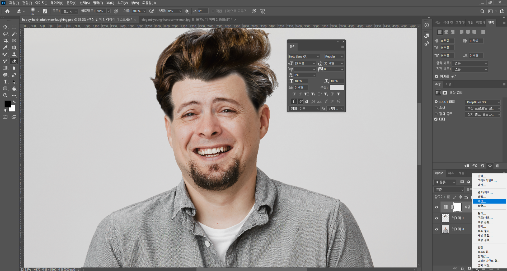Viewport: 507px width, 271px height.
Task: Open the DropBlues.3DL LUT dropdown
Action: (x=483, y=102)
